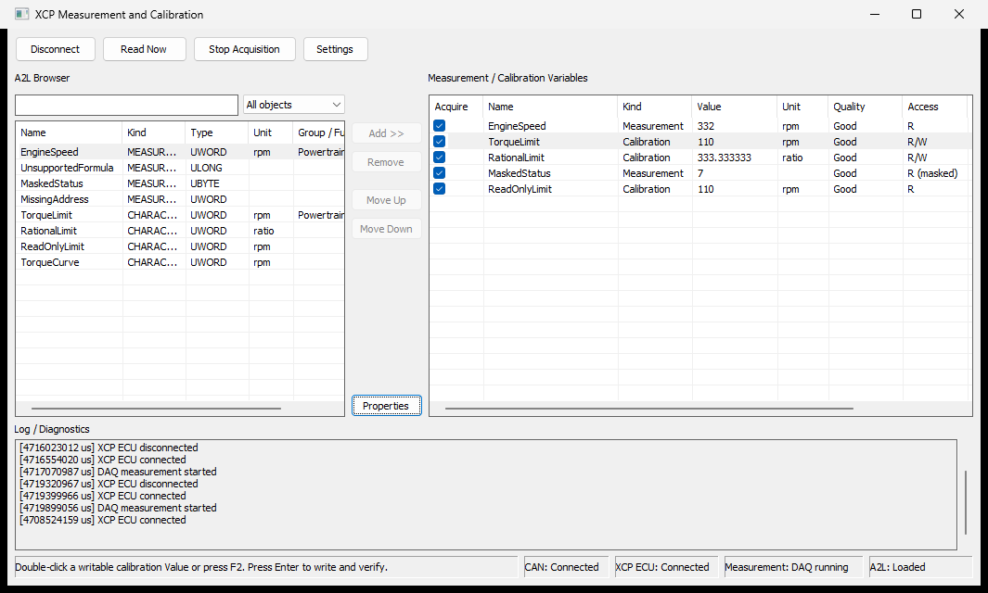Sort A2L Browser by Kind column header
Screen dimensions: 988x593
pyautogui.click(x=154, y=132)
